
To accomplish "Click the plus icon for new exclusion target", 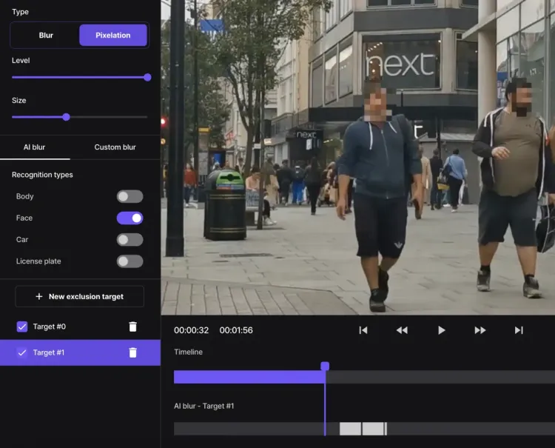I will (39, 297).
